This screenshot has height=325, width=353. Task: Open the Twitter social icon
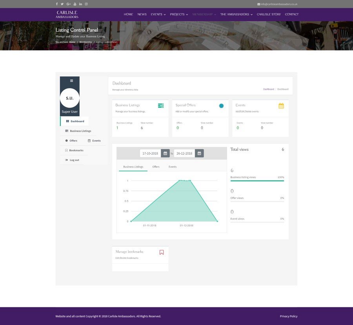[x=62, y=4]
